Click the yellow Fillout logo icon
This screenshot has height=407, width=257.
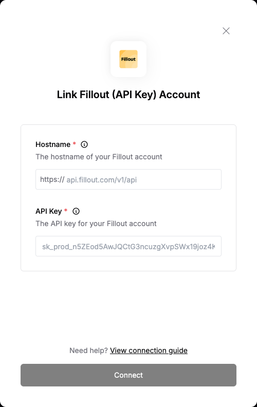click(x=128, y=59)
